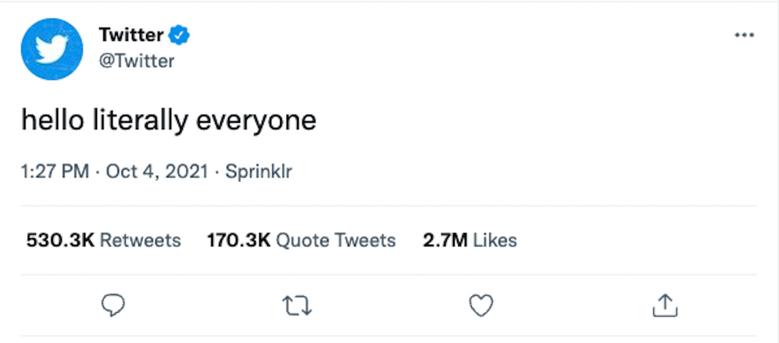This screenshot has height=343, width=779.
Task: Click the word Likes
Action: (495, 240)
